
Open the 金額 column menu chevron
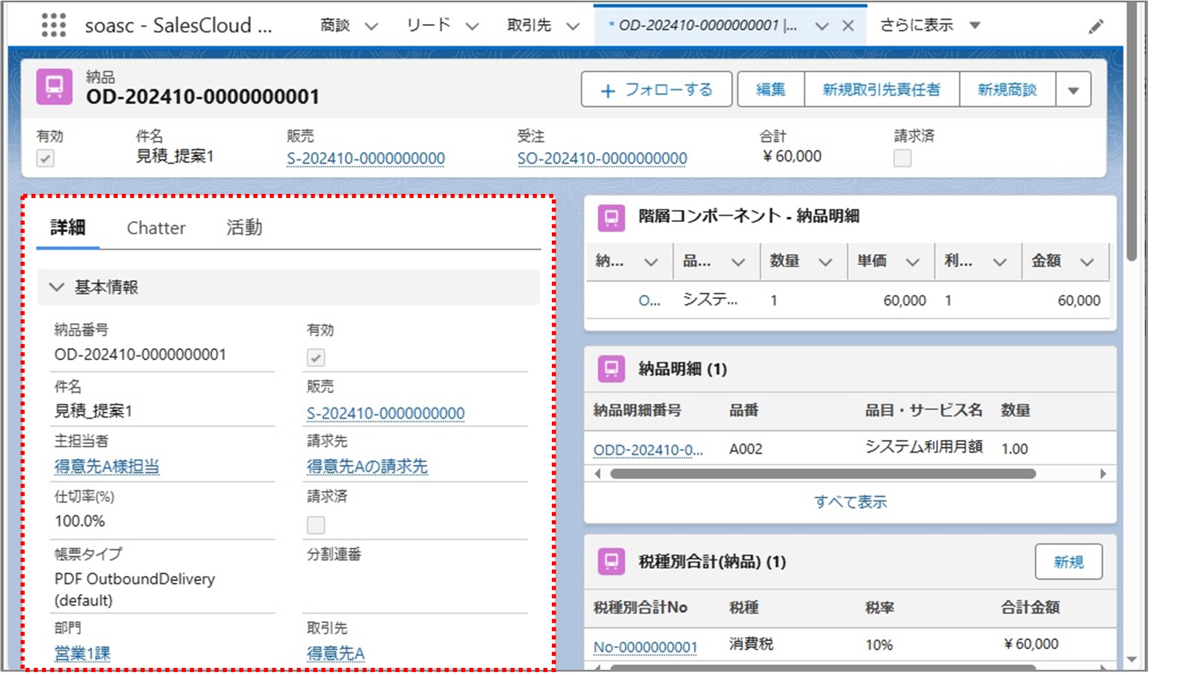click(x=1087, y=262)
